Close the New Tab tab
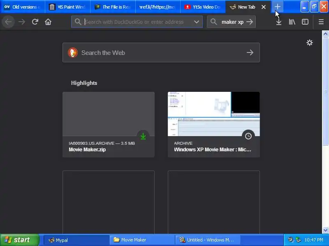The width and height of the screenshot is (329, 246). click(264, 7)
